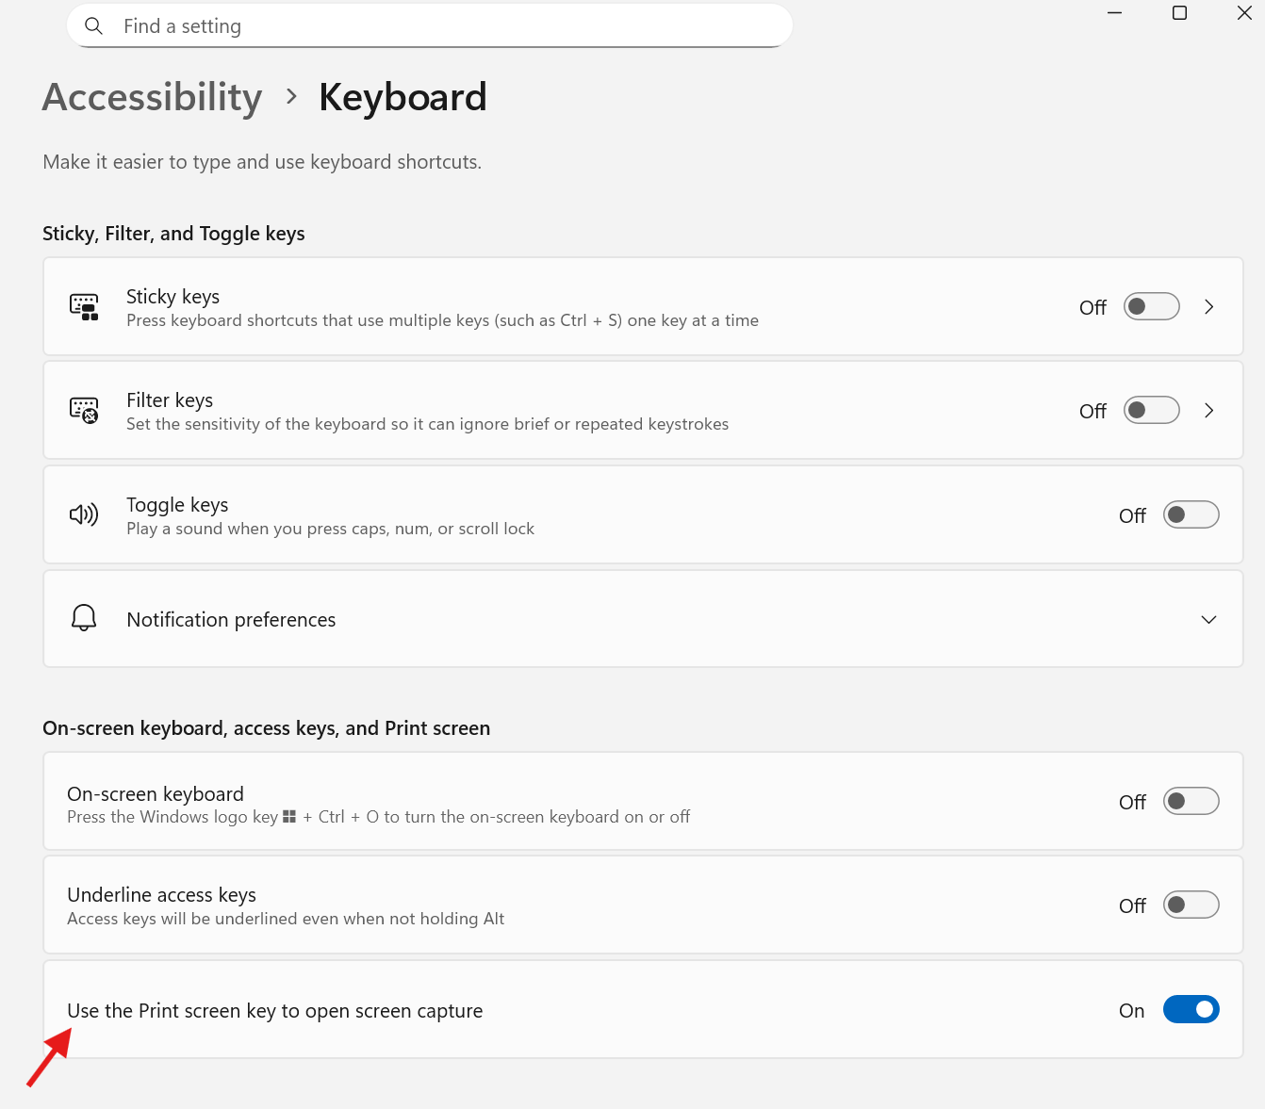Turn on the Toggle keys switch
The image size is (1265, 1109).
[1191, 514]
